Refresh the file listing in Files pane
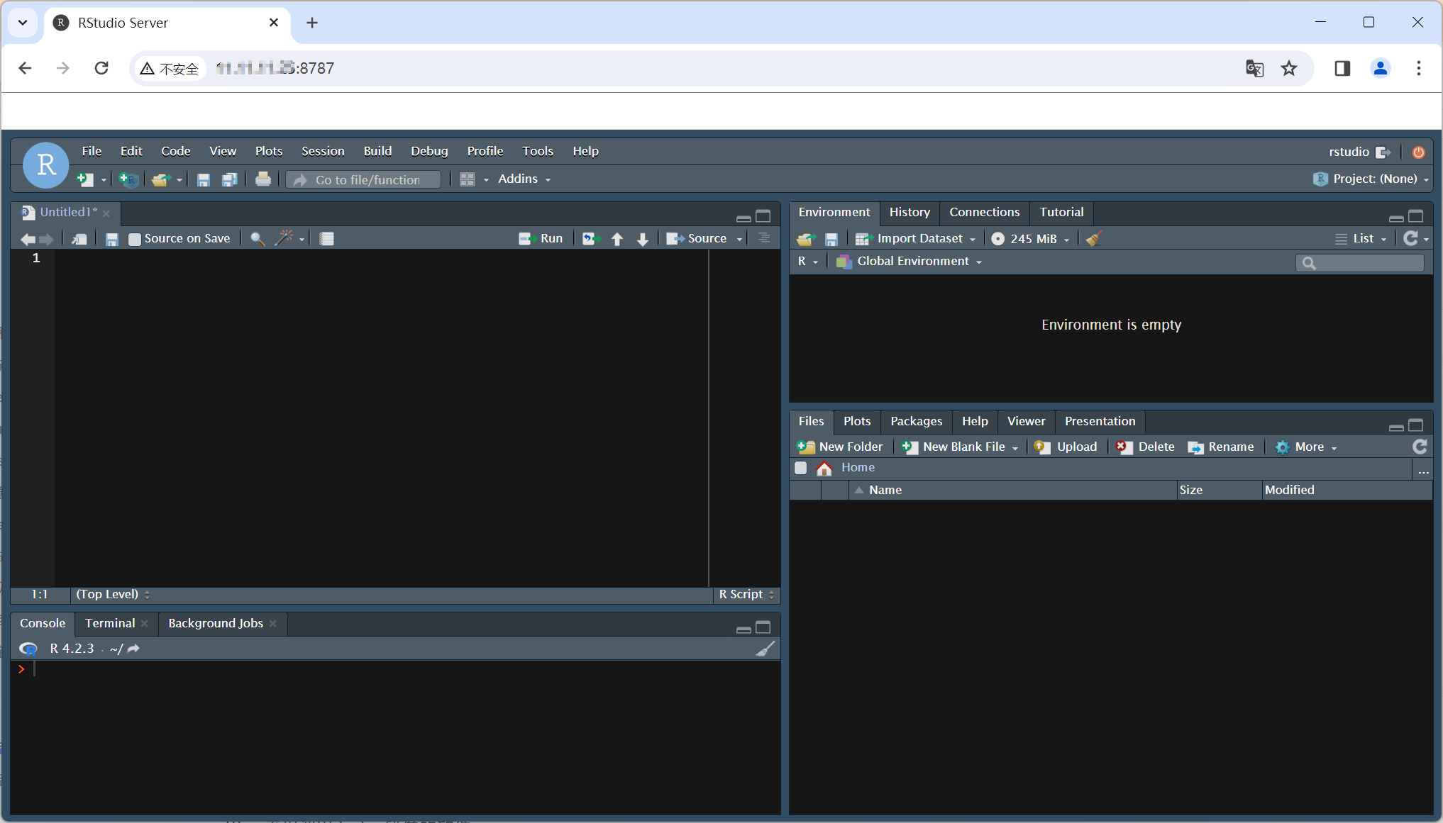The width and height of the screenshot is (1443, 823). coord(1419,447)
